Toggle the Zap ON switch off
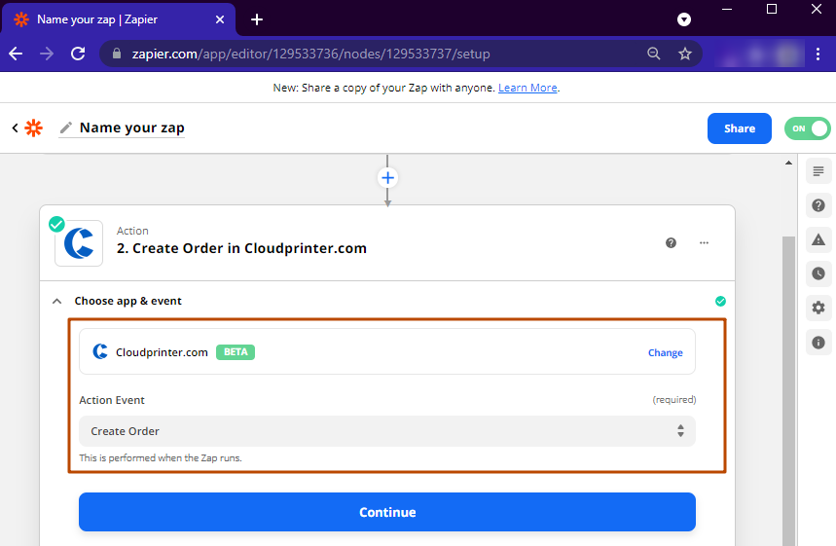The width and height of the screenshot is (836, 546). pos(807,128)
